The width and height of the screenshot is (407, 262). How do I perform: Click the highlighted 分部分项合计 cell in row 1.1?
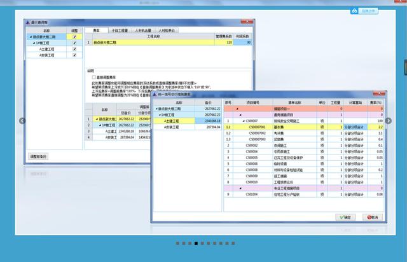point(355,127)
